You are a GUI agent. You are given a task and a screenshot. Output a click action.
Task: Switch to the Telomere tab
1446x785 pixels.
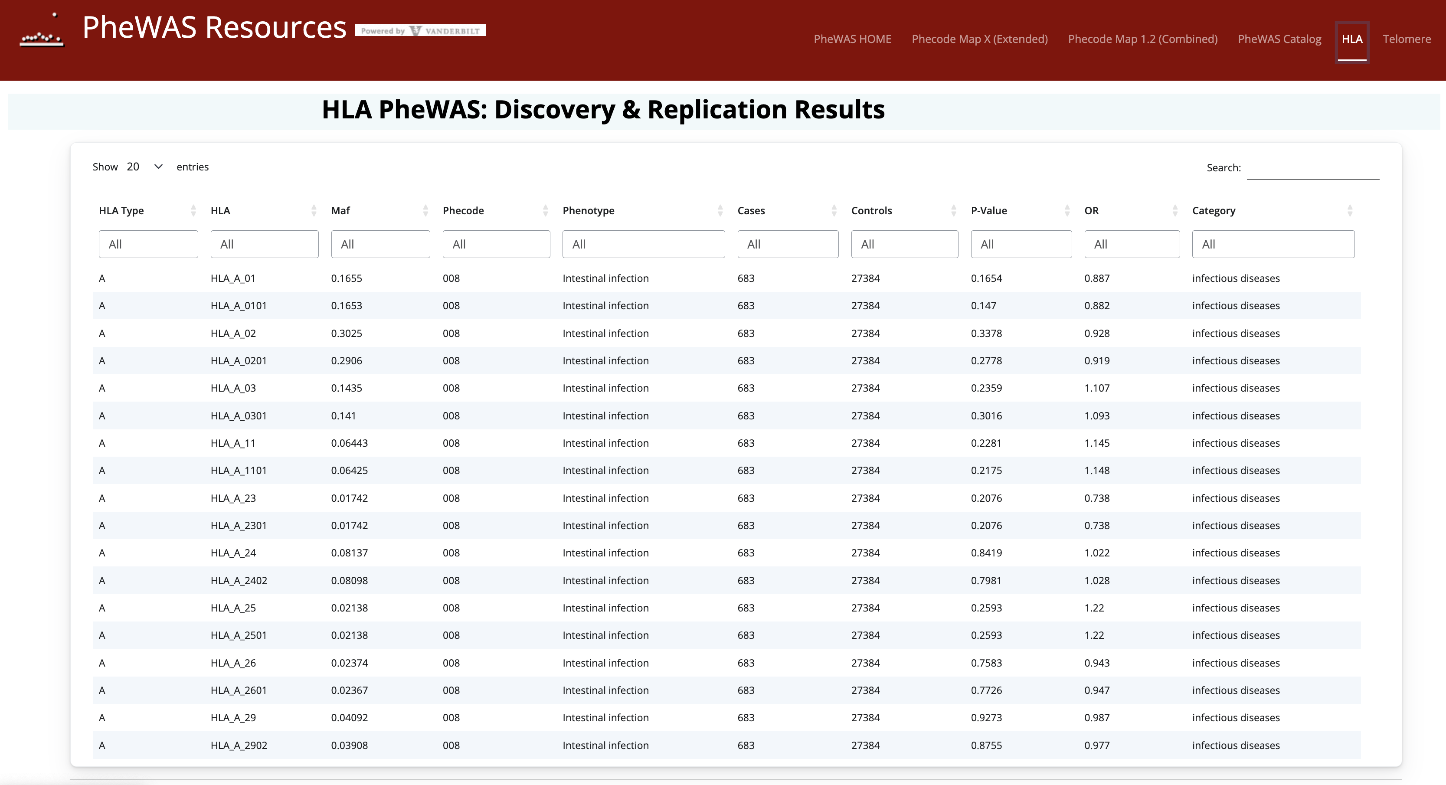(1406, 39)
